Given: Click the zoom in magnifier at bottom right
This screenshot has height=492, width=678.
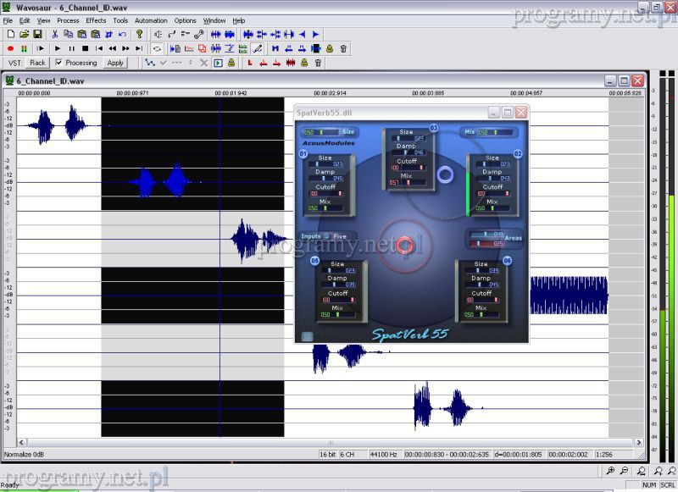Looking at the screenshot, I should pos(610,470).
